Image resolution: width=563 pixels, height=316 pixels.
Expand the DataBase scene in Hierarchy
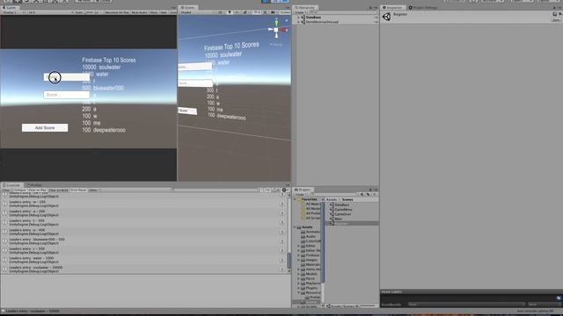point(298,18)
